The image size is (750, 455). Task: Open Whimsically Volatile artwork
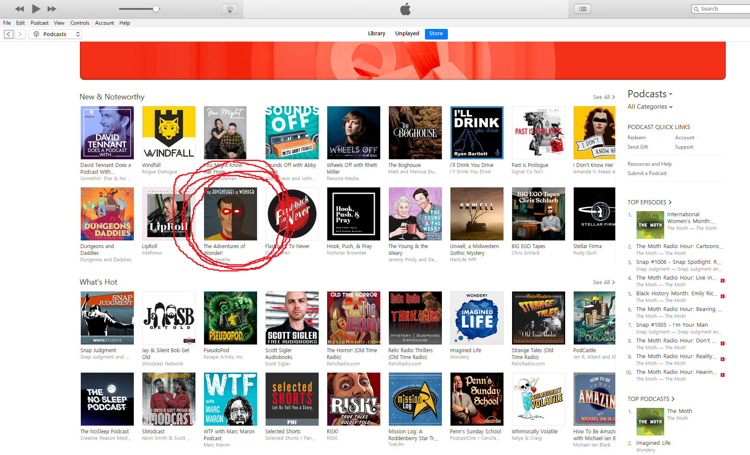(538, 399)
